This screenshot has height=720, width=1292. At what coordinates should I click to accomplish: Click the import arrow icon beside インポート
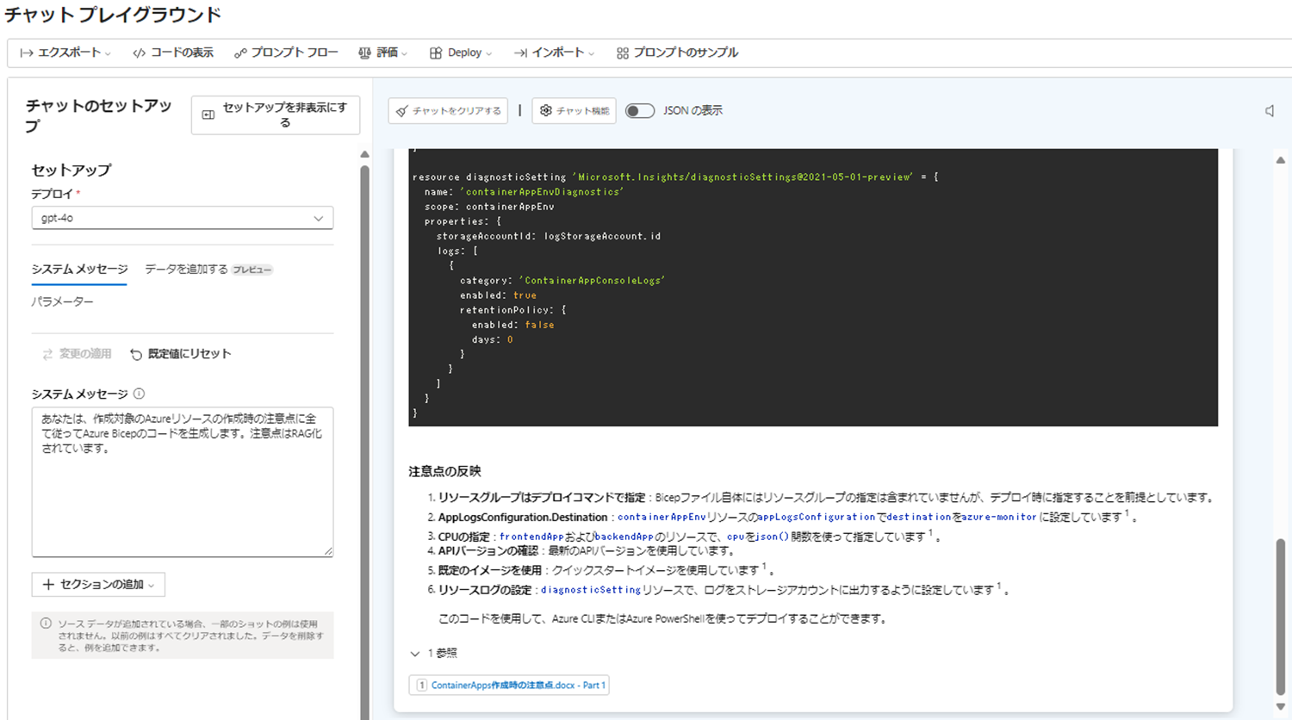pyautogui.click(x=520, y=53)
